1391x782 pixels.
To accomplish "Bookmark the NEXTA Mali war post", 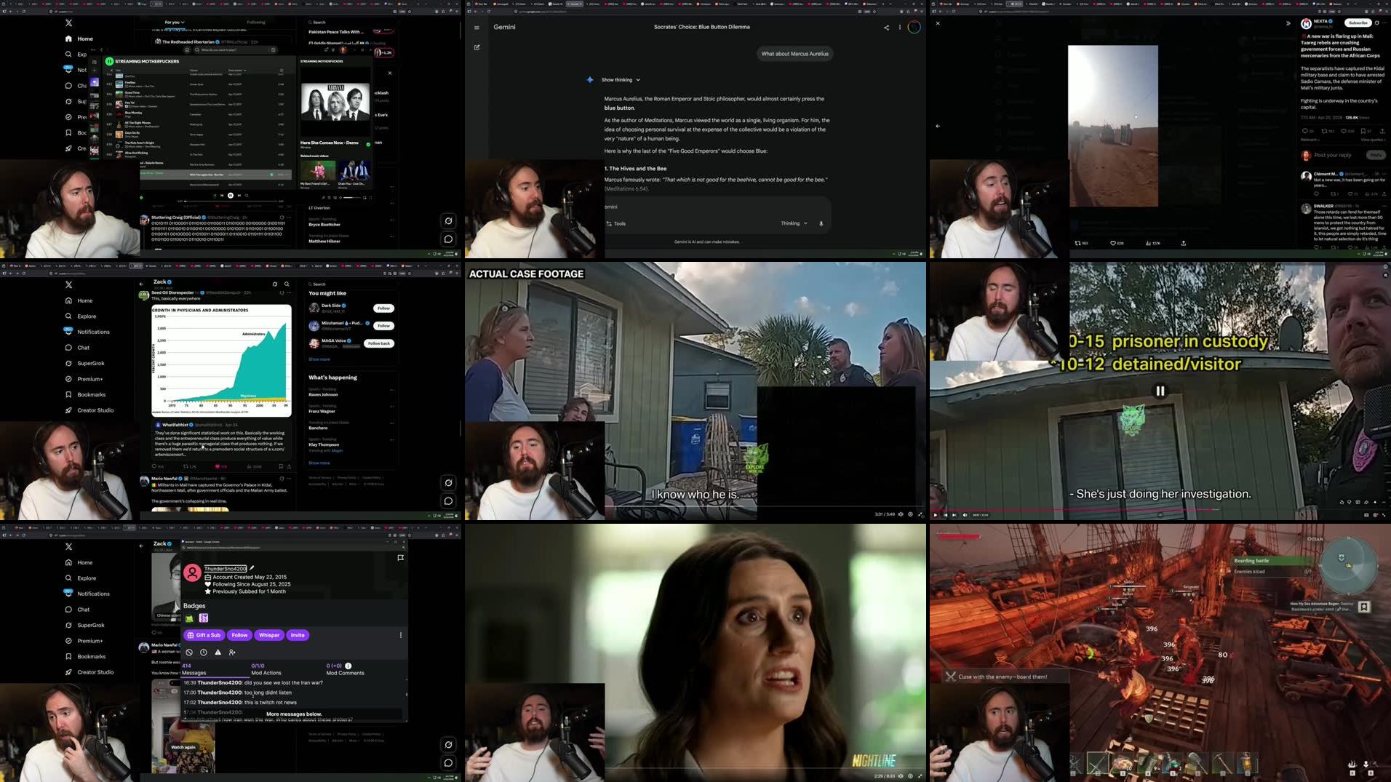I will pos(1365,131).
